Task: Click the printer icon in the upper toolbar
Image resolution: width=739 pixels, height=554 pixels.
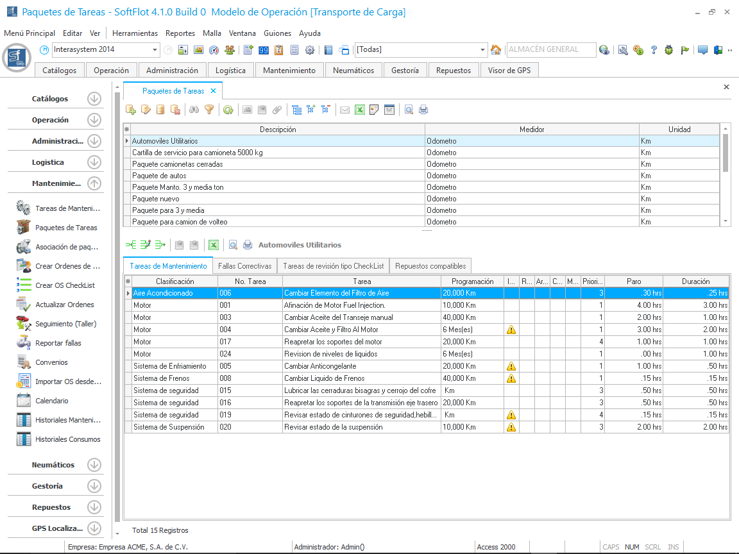Action: (x=423, y=110)
